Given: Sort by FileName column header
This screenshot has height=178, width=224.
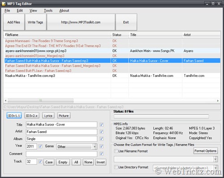Looking at the screenshot, I should (x=57, y=35).
